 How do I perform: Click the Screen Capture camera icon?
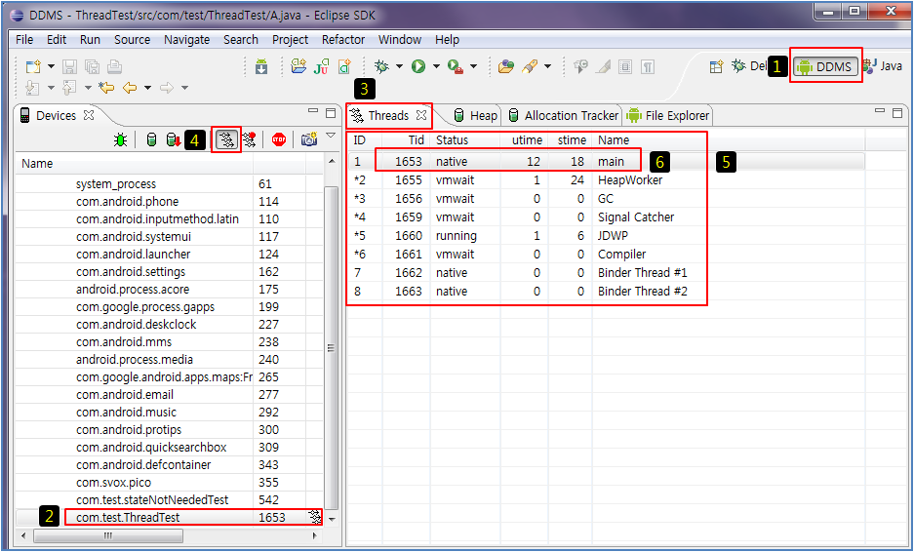pyautogui.click(x=308, y=139)
